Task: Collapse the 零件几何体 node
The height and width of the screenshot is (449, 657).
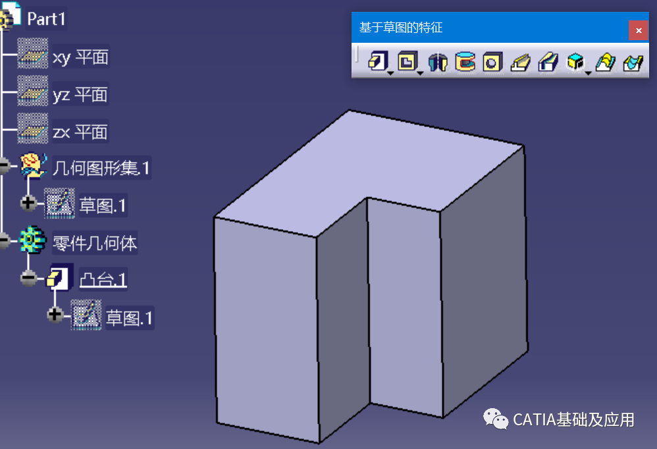Action: (4, 240)
